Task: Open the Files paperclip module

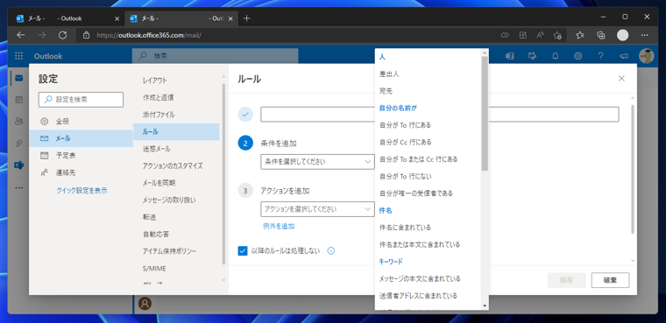Action: click(x=18, y=144)
